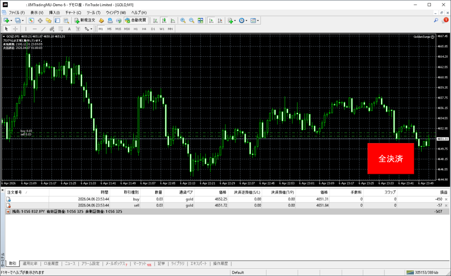Screen dimensions: 451x276
Task: Open the tile windows chart layout icon
Action: 200,20
